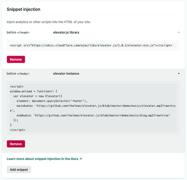Image resolution: width=187 pixels, height=180 pixels.
Task: Click the elevator.js library snippet title
Action: tap(66, 32)
